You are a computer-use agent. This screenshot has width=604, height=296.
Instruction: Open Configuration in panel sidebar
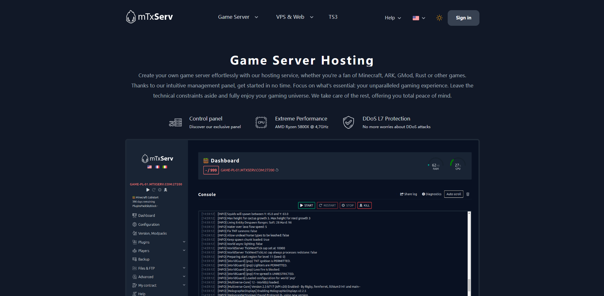pos(149,224)
